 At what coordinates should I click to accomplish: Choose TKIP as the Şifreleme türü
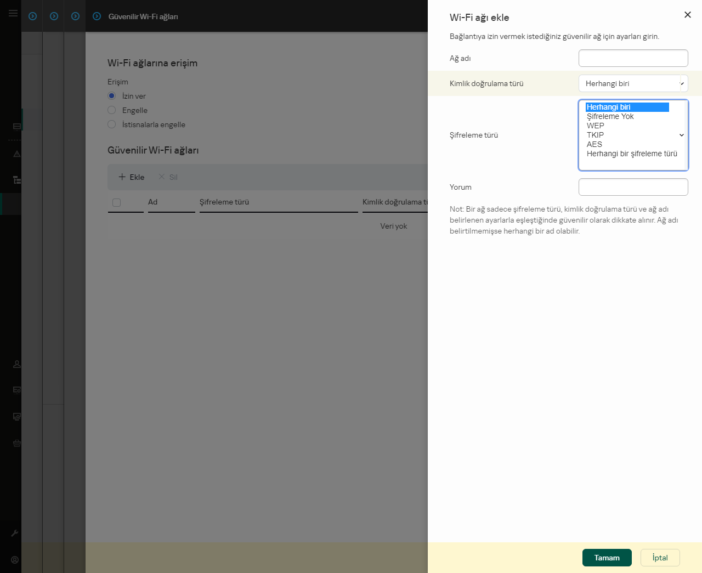tap(595, 135)
